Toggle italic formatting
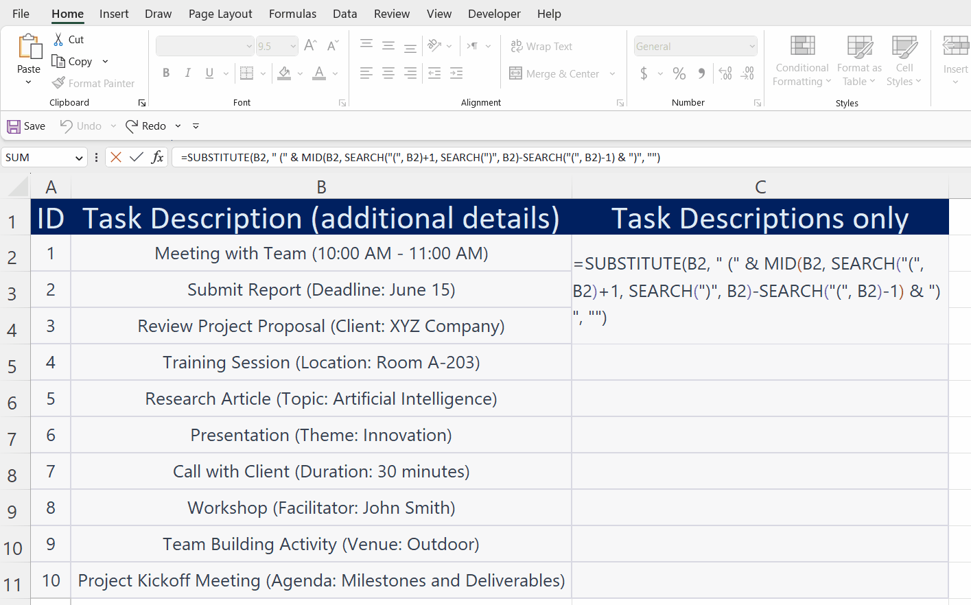 tap(187, 73)
